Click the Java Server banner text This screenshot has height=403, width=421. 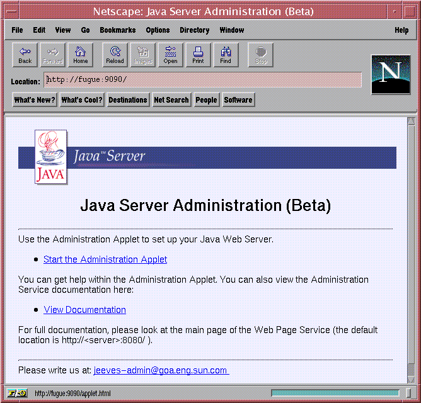[109, 156]
